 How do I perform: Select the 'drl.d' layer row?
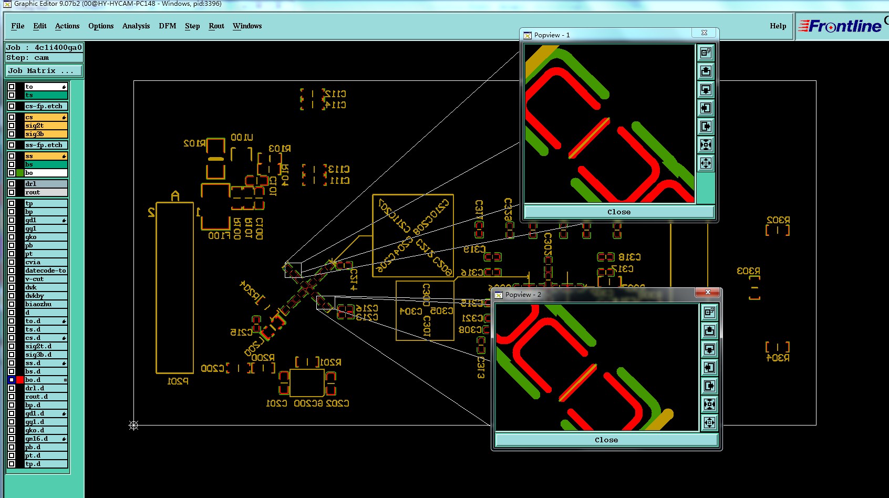coord(46,388)
